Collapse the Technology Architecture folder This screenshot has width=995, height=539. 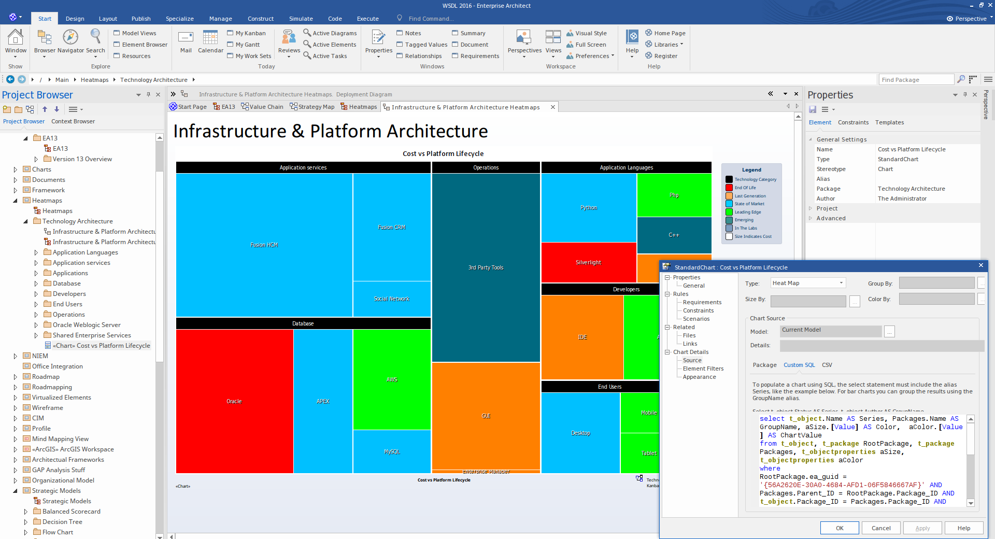click(26, 221)
